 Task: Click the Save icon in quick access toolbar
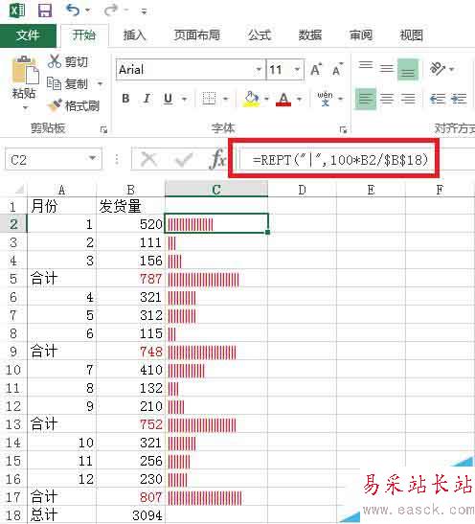[44, 11]
